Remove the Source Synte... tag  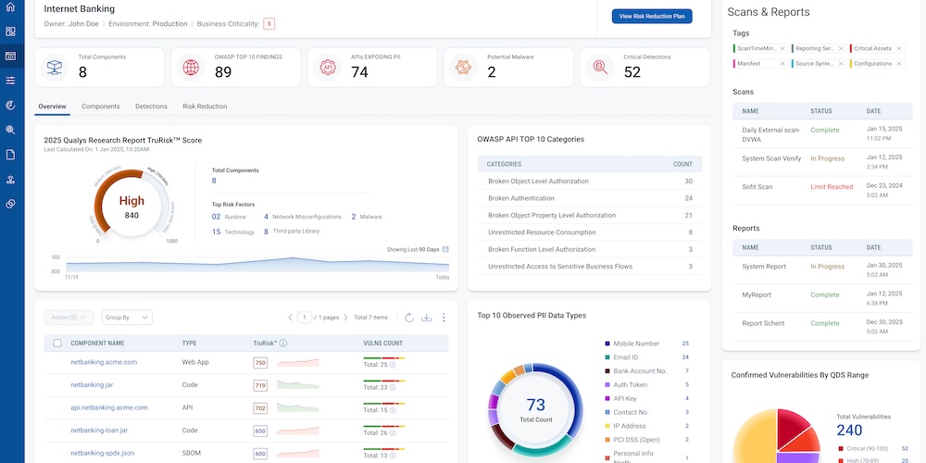pyautogui.click(x=841, y=63)
